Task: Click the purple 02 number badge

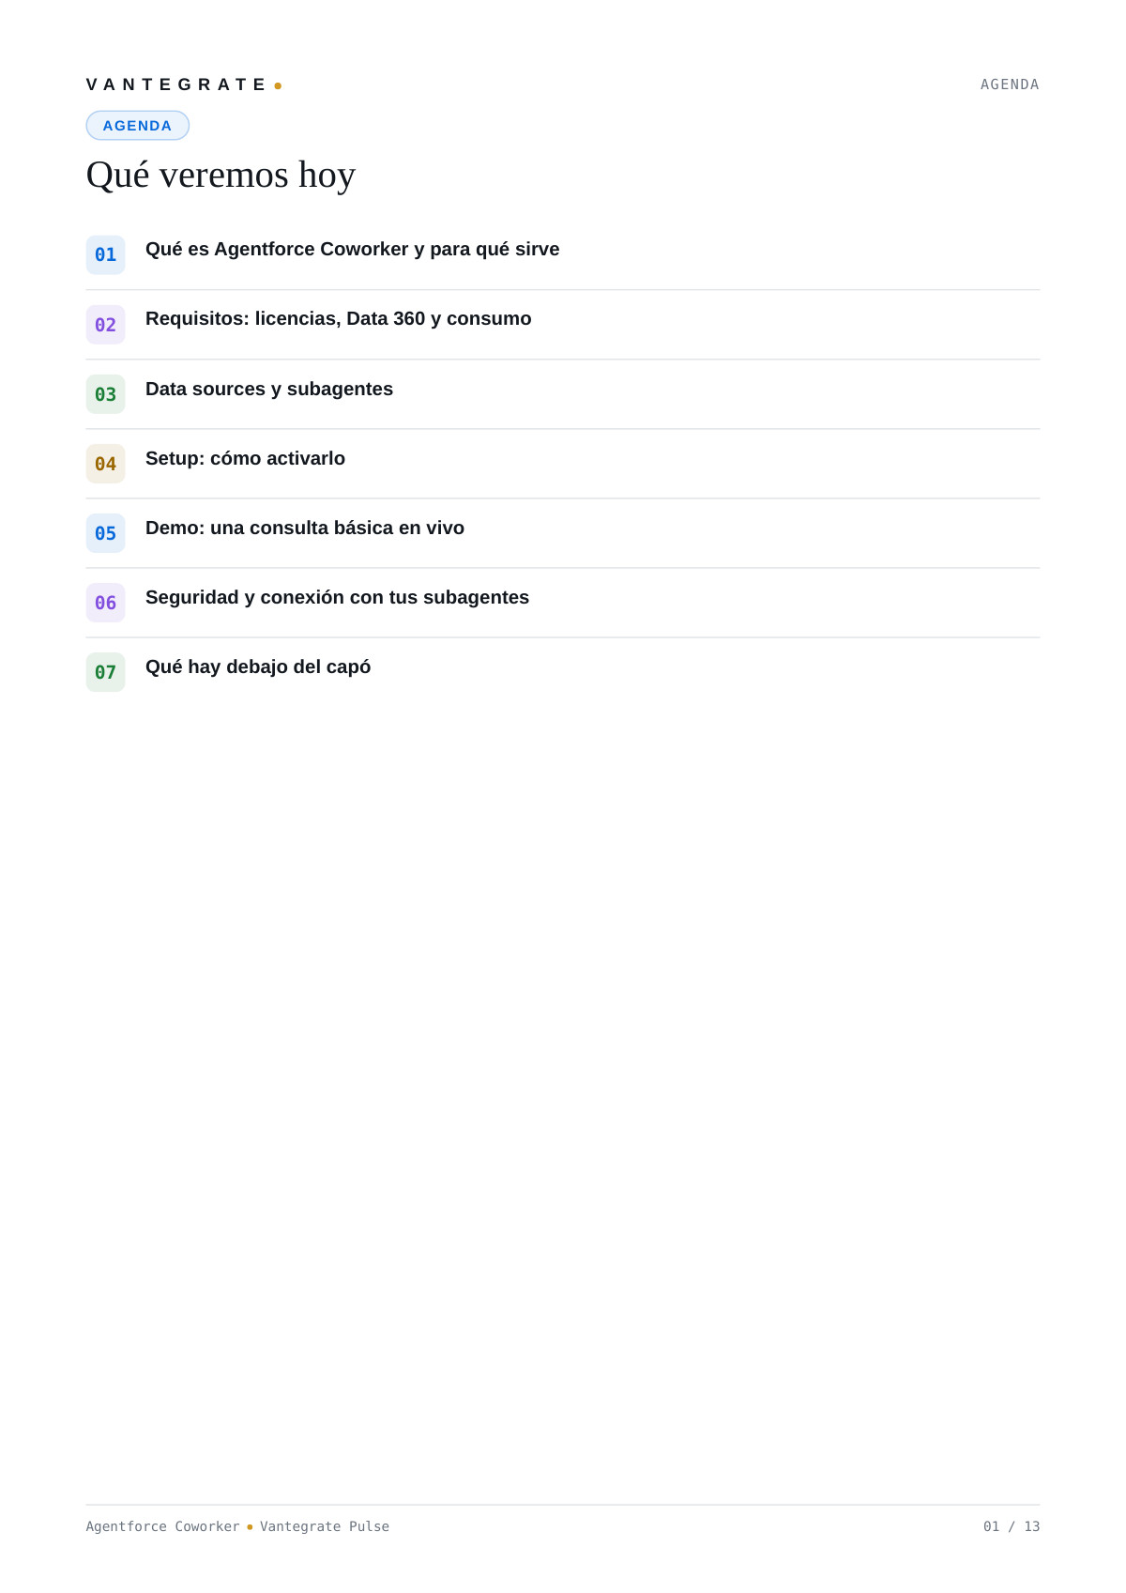Action: [x=105, y=325]
